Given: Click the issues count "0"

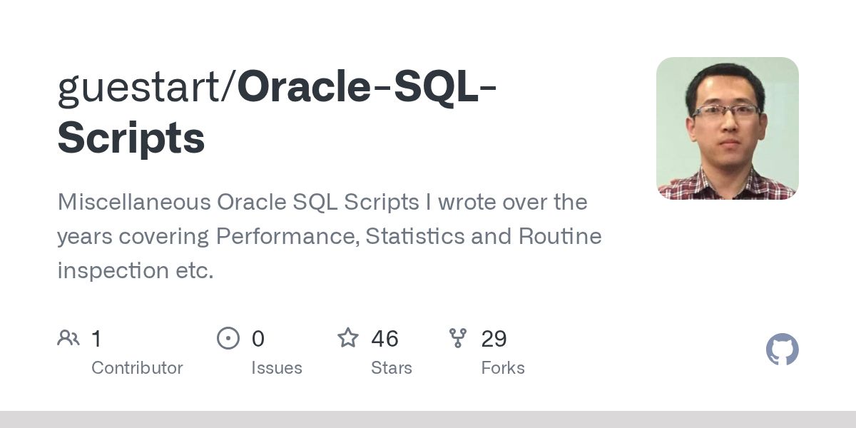Looking at the screenshot, I should (x=258, y=339).
